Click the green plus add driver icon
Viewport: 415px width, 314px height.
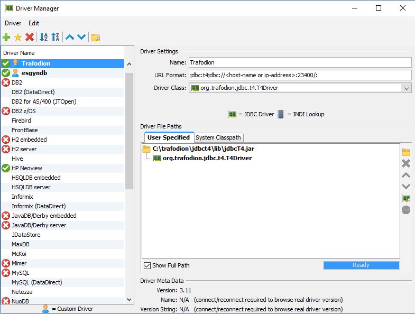[x=6, y=37]
